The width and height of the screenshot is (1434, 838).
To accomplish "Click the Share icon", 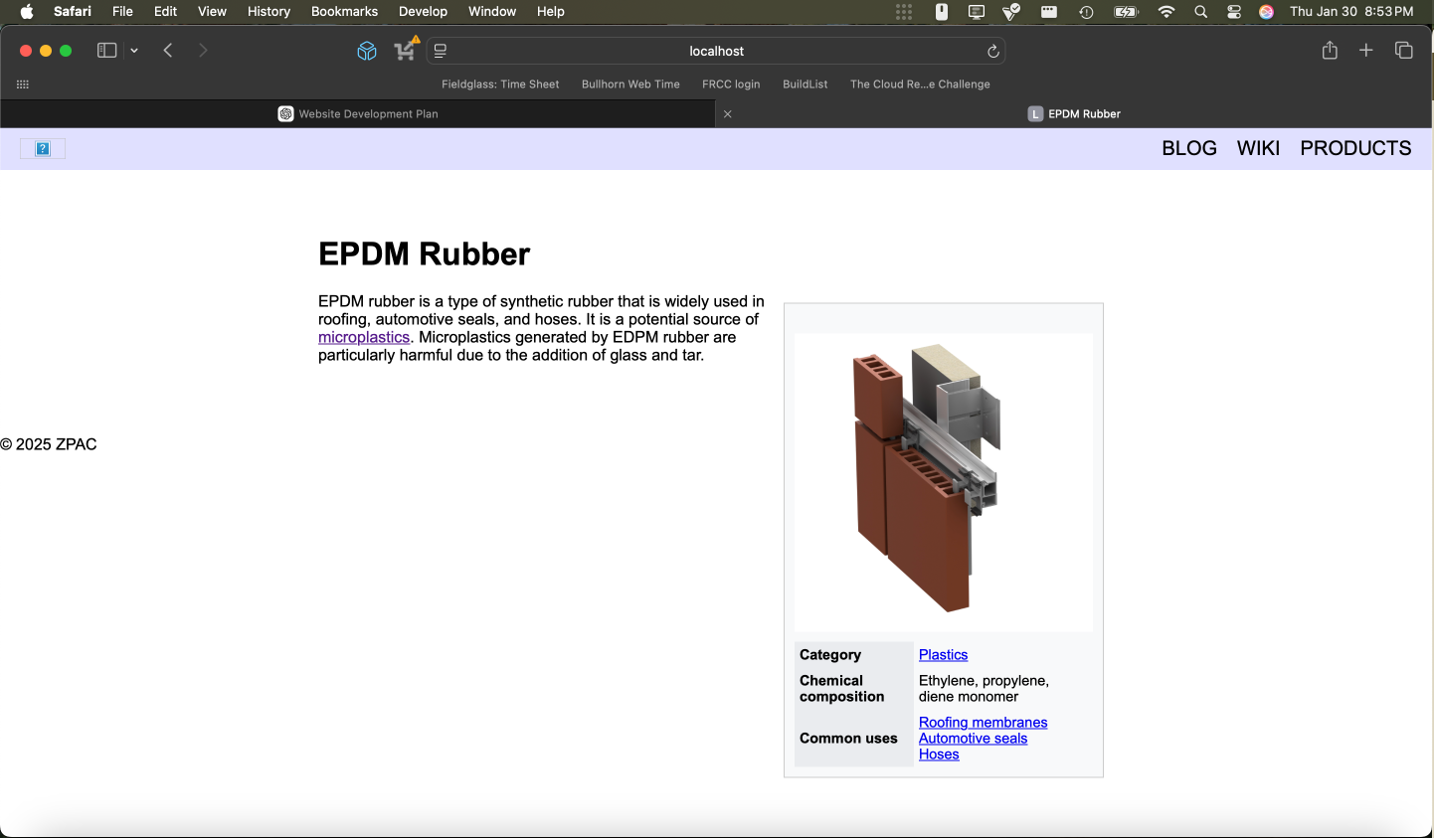I will pyautogui.click(x=1330, y=50).
